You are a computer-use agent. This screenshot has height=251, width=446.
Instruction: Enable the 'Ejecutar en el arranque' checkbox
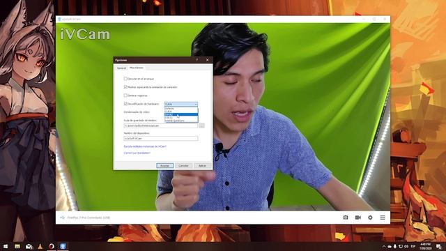tap(125, 79)
